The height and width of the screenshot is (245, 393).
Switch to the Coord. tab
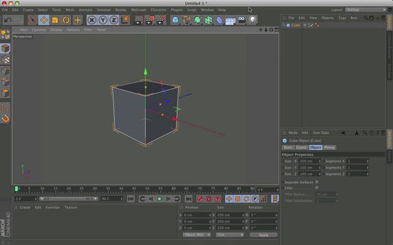tap(302, 148)
